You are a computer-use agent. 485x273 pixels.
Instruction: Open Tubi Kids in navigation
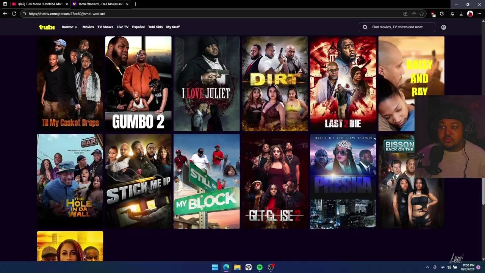click(x=155, y=27)
